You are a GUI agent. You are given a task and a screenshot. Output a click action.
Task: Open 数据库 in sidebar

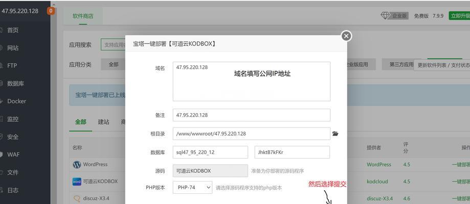coord(15,84)
